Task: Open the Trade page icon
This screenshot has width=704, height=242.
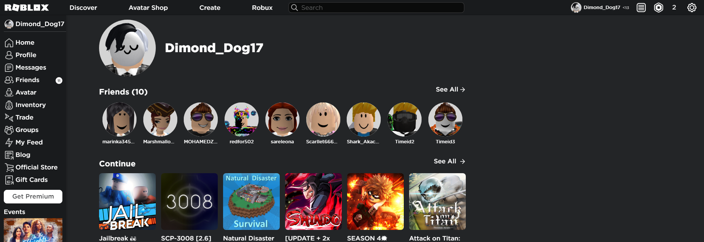Action: [9, 117]
